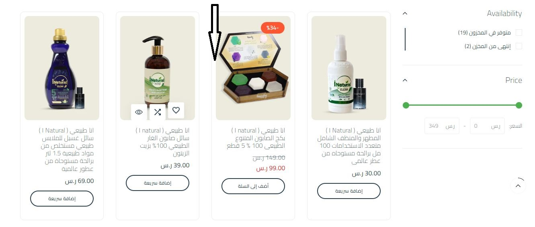
Task: Click the left price slider handle
Action: pyautogui.click(x=406, y=105)
